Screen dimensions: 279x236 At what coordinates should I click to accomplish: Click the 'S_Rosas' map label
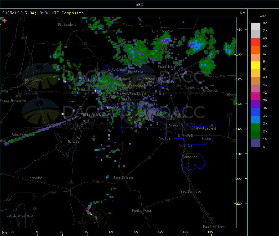pyautogui.click(x=125, y=100)
